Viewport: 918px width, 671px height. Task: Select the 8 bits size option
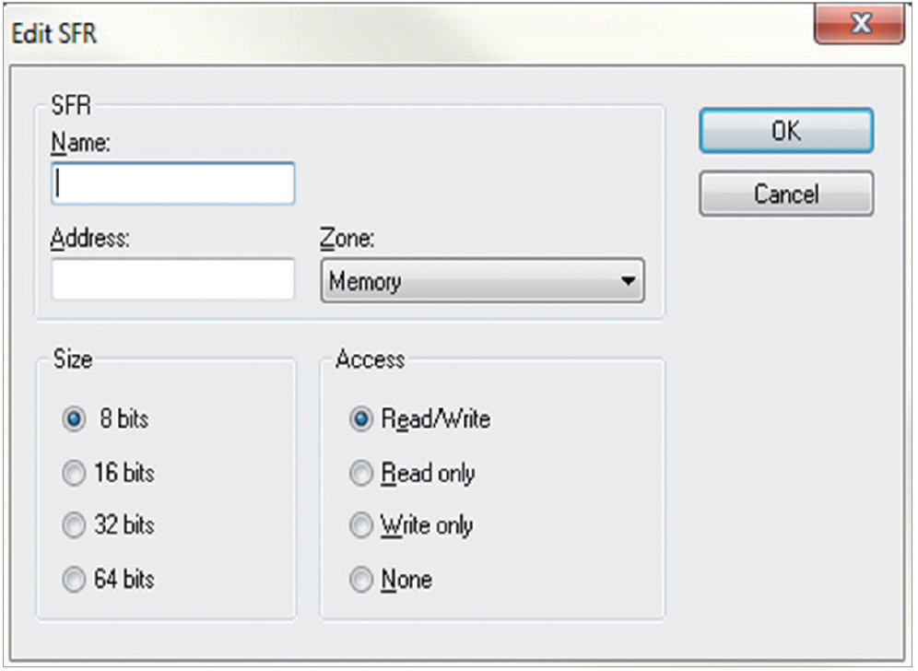click(x=73, y=419)
